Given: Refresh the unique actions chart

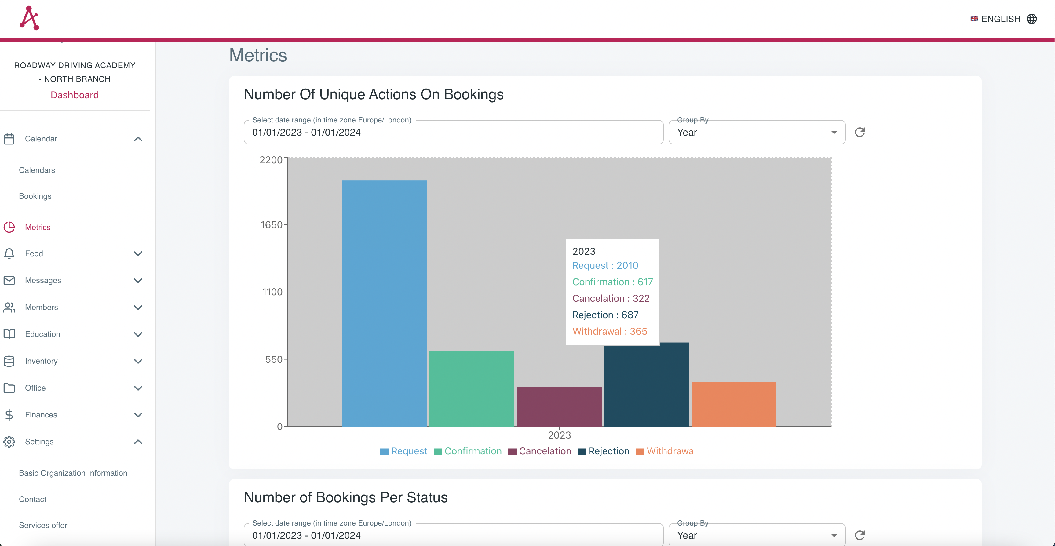Looking at the screenshot, I should pos(860,132).
